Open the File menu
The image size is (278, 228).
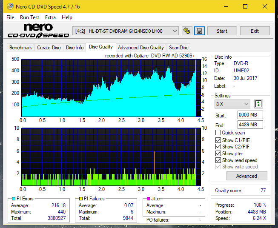(x=10, y=17)
